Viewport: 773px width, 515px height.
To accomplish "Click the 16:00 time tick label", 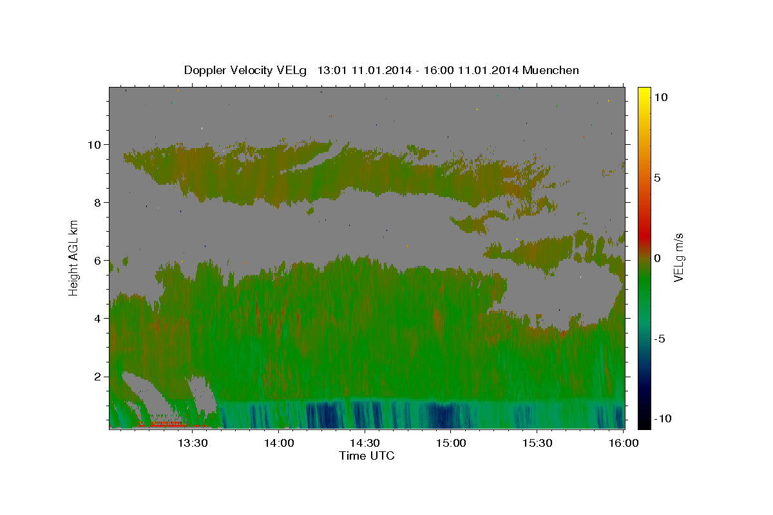I will point(624,443).
